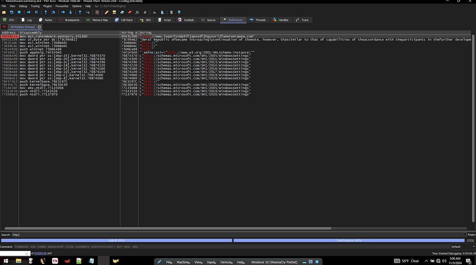Image resolution: width=476 pixels, height=265 pixels.
Task: Click the Trace Over toolbar icon
Action: (70, 12)
